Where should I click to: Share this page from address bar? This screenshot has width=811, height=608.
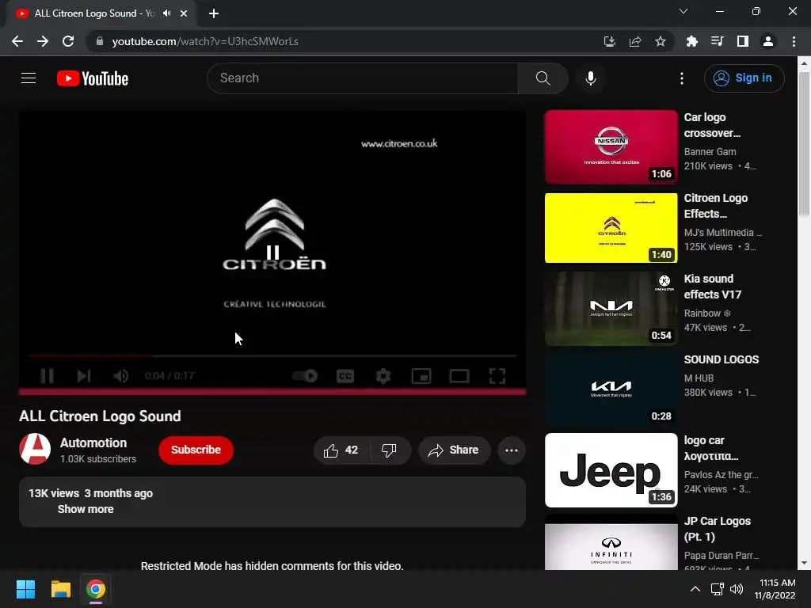point(635,41)
